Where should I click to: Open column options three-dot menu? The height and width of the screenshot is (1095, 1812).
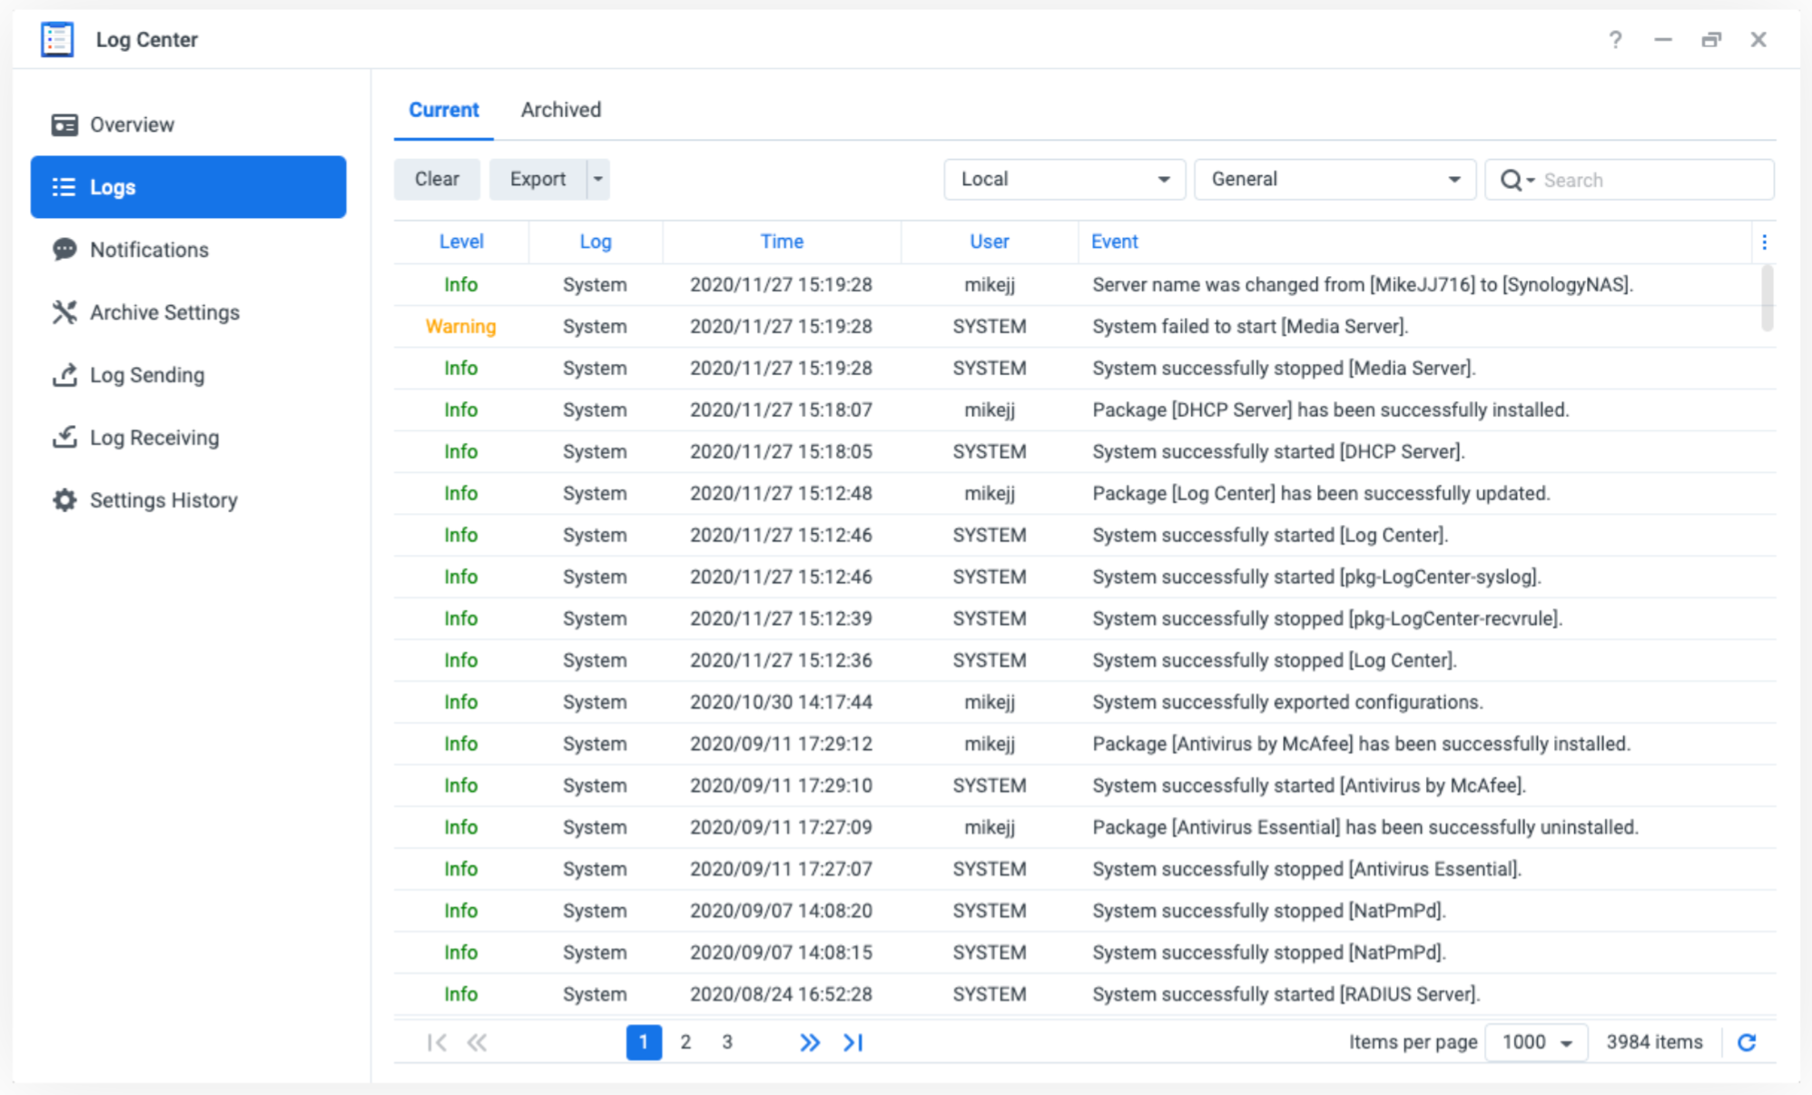click(1764, 242)
